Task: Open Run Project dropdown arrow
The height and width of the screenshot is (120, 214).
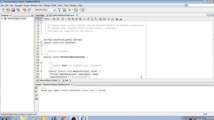Action: 73,10
